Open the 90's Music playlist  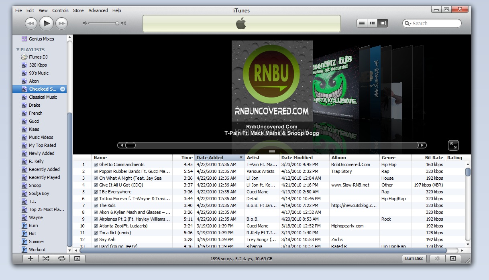[39, 73]
